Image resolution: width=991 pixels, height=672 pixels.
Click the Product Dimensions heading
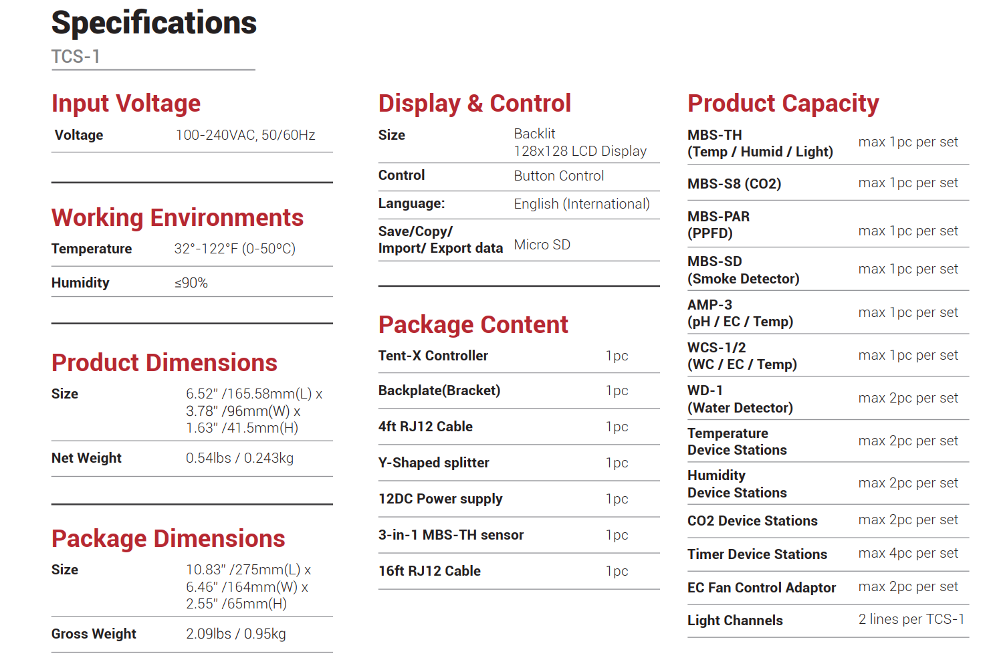tap(164, 362)
